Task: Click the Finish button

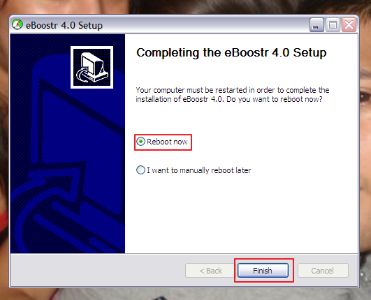Action: [263, 270]
